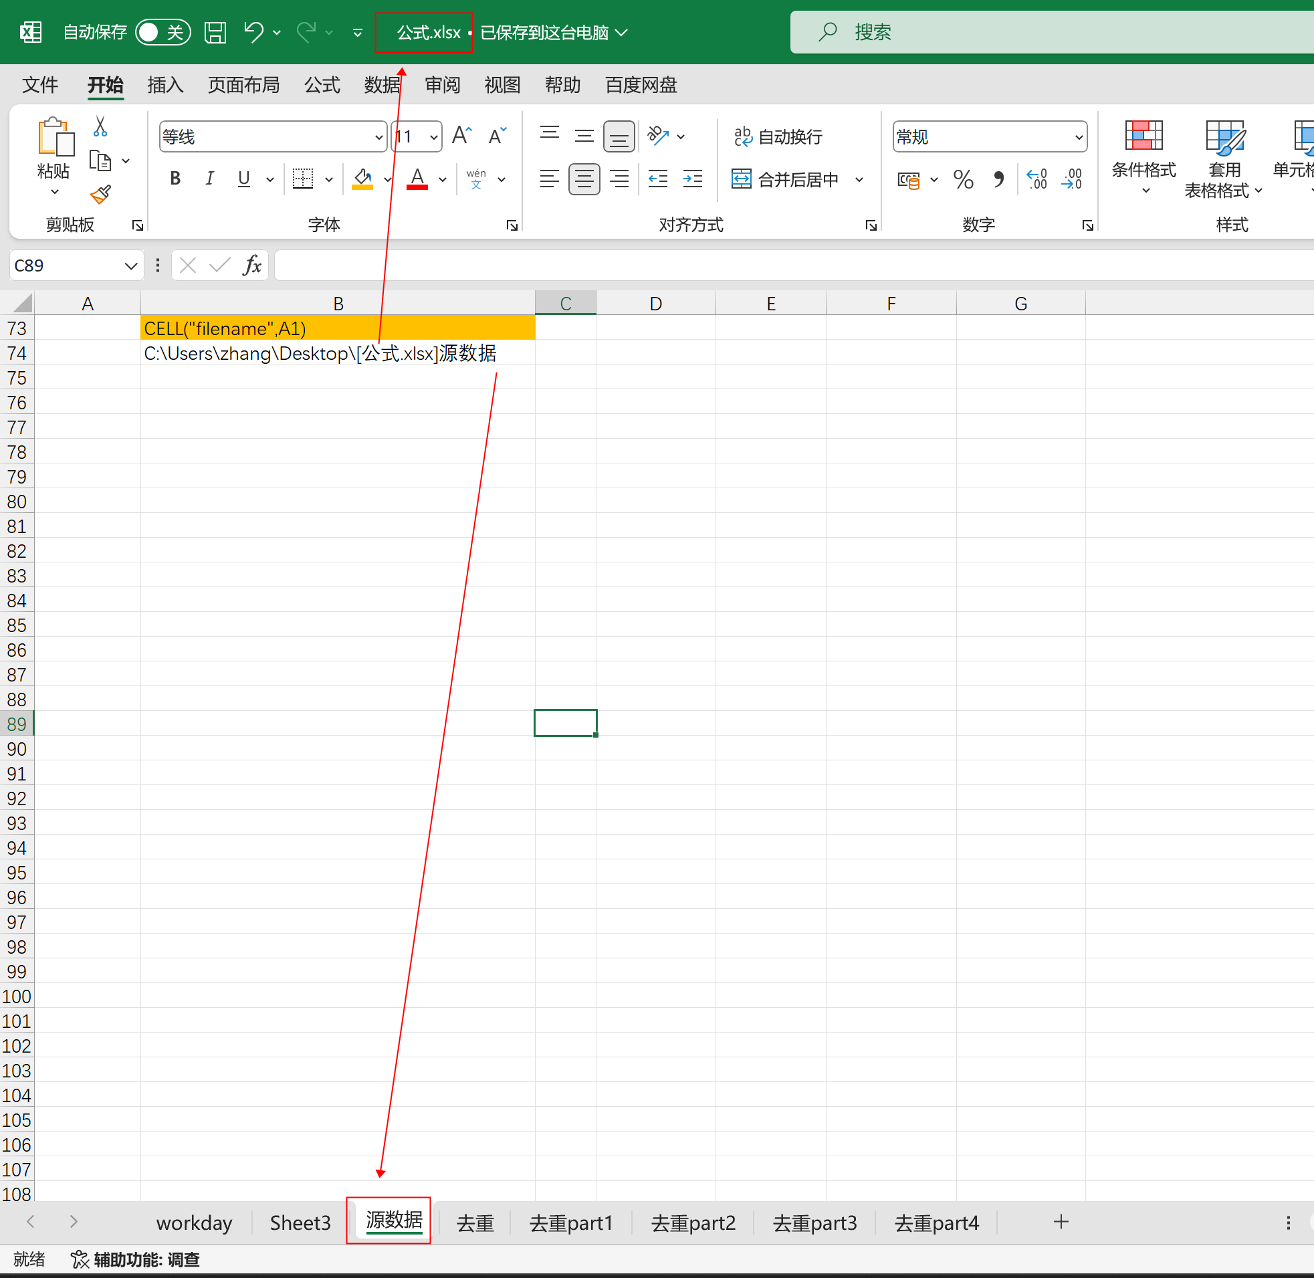
Task: Toggle Italic formatting
Action: (209, 179)
